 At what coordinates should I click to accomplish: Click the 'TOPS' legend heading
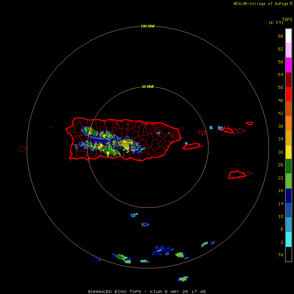point(287,19)
